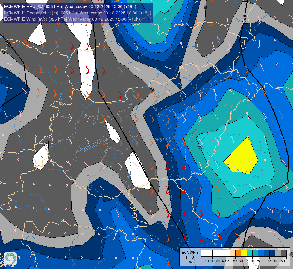Screen dimensions: 293x269
Task: Click the orange 55–60% legend swatch
Action: (x=238, y=253)
